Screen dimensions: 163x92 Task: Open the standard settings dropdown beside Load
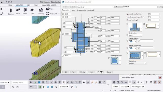point(96,7)
